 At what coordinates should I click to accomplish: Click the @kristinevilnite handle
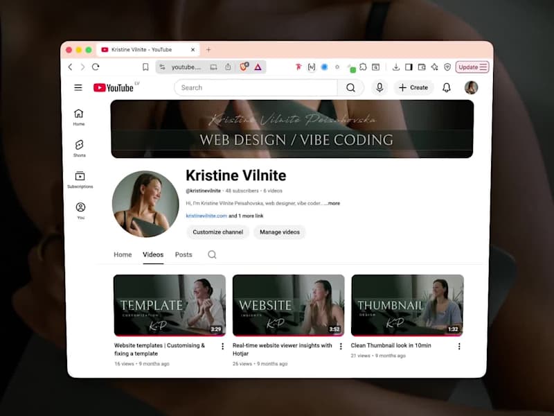coord(203,191)
